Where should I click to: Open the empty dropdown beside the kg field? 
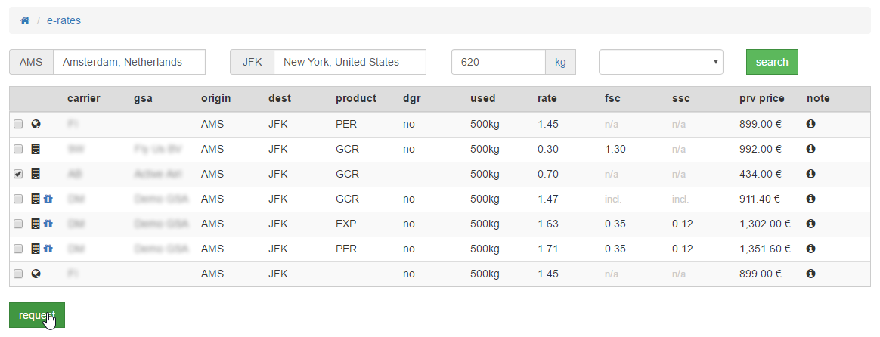tap(661, 62)
